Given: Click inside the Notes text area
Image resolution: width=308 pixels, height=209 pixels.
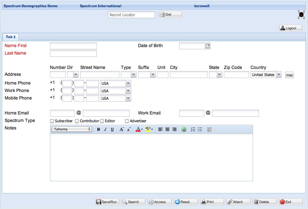Looking at the screenshot, I should pos(152,157).
